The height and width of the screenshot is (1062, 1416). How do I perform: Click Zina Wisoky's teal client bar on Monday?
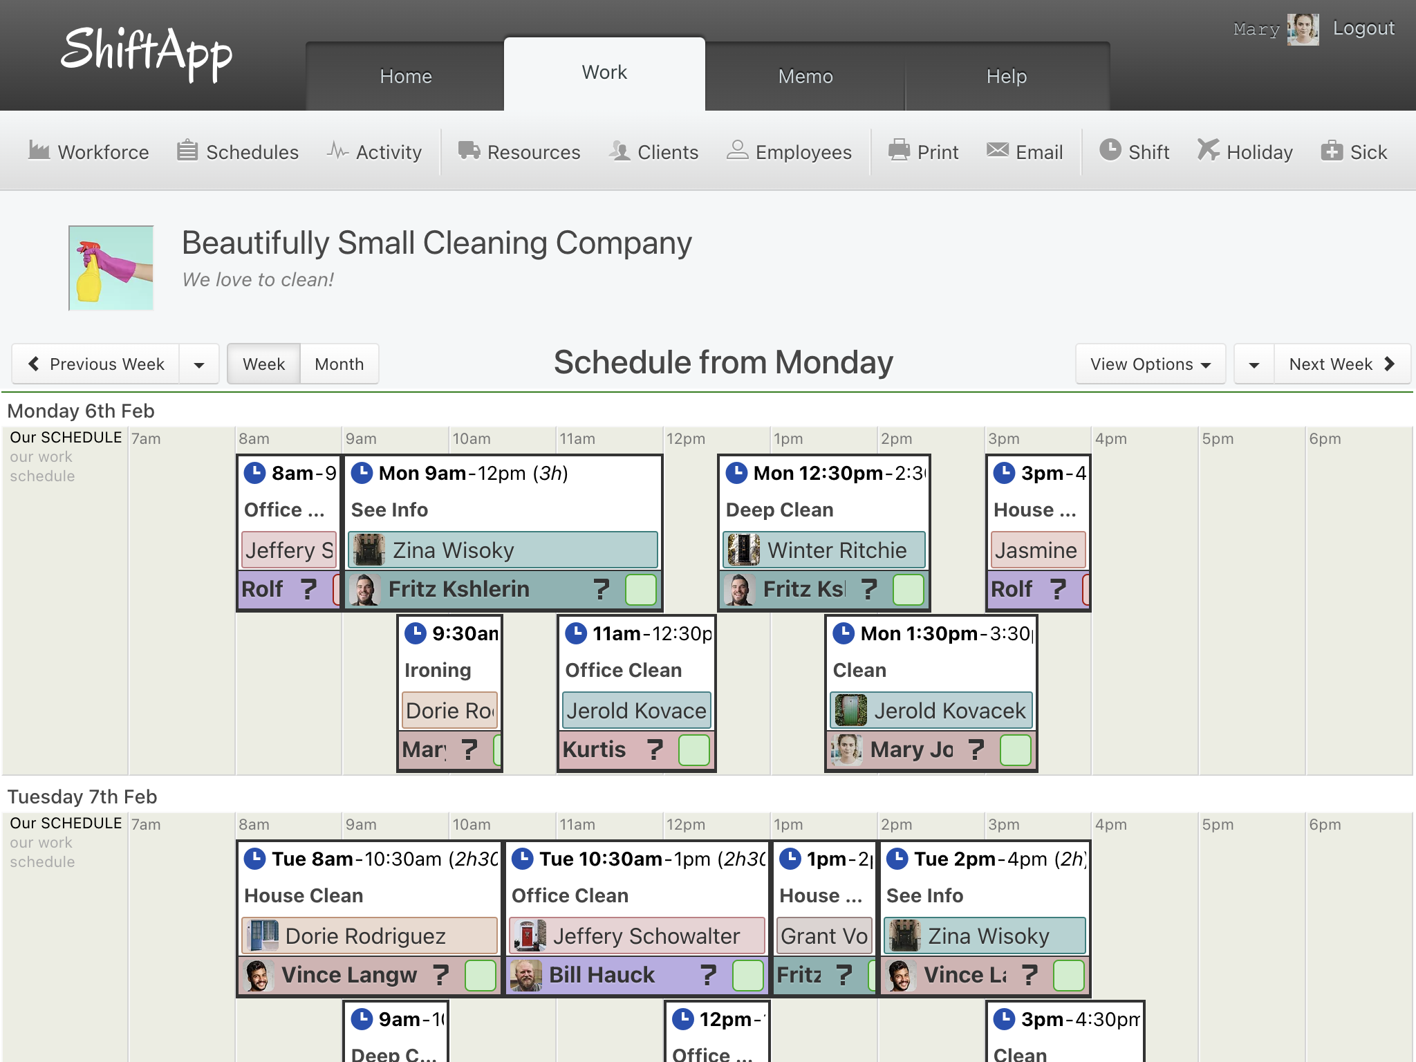pos(503,550)
